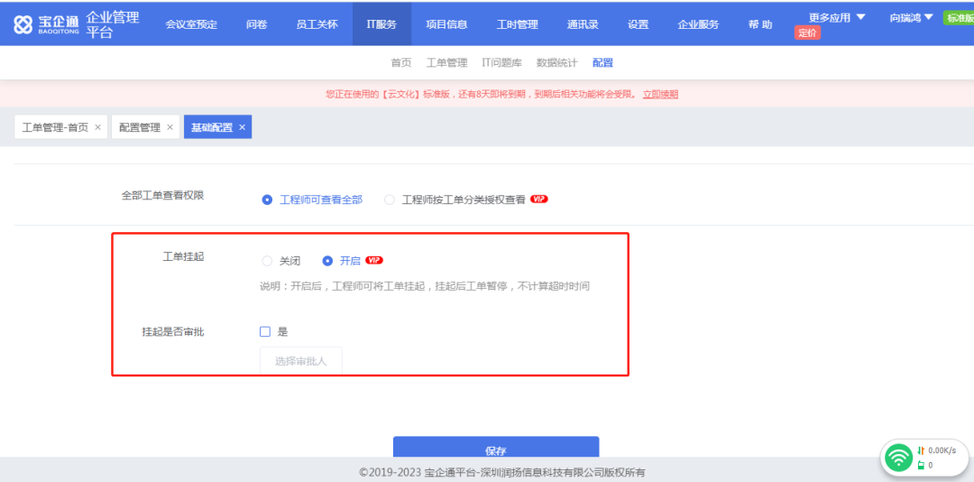This screenshot has height=482, width=974.
Task: Click the VIP badge next to 开启
Action: (x=374, y=261)
